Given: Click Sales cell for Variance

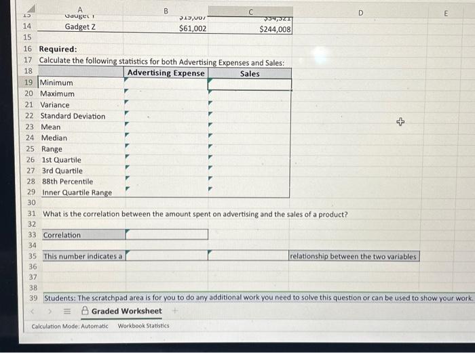Looking at the screenshot, I should pos(250,106).
